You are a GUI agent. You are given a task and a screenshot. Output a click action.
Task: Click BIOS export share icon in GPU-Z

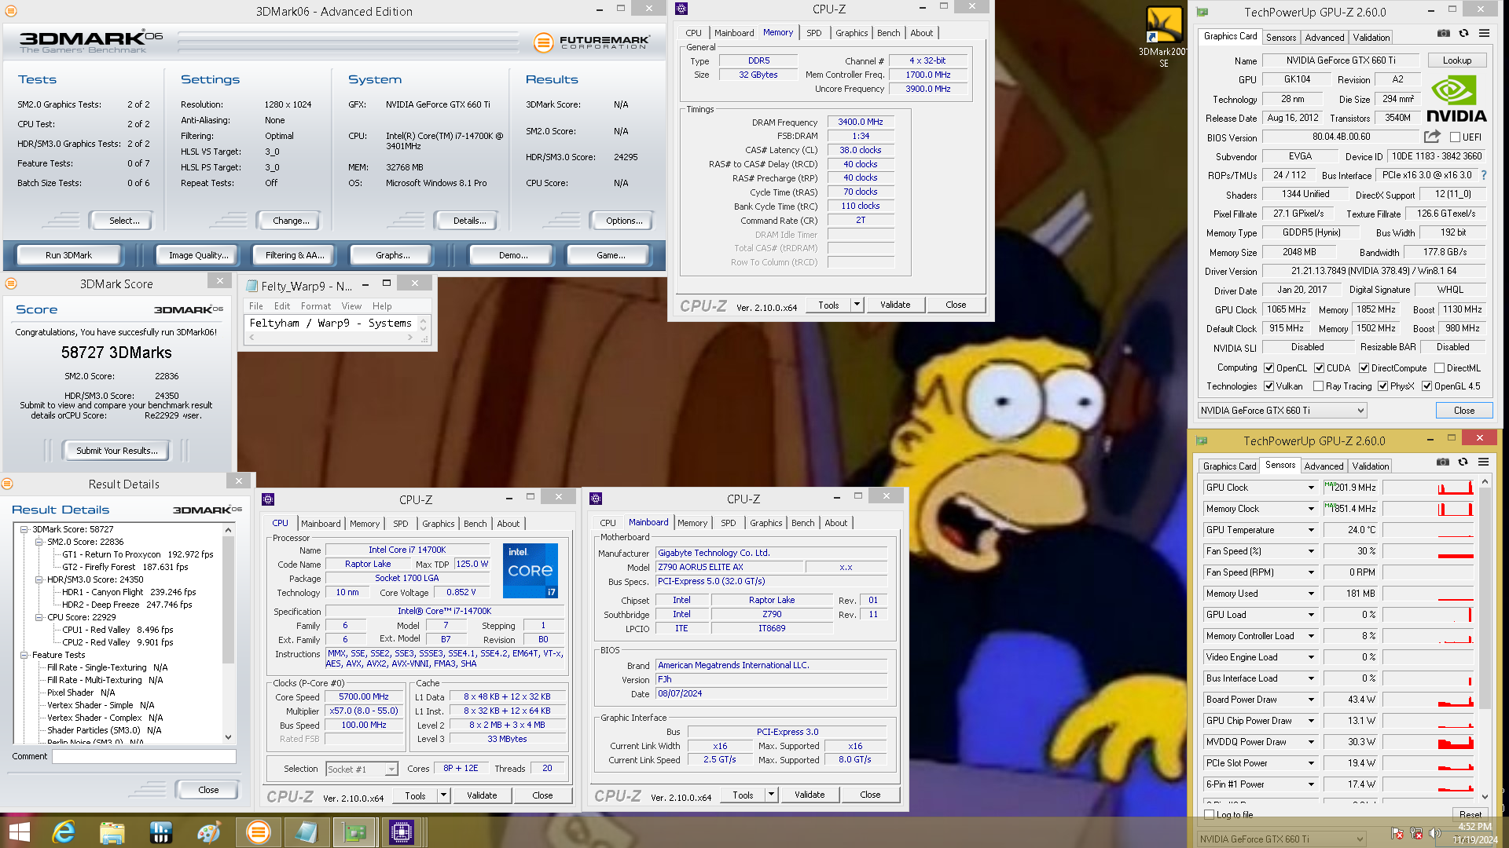click(1432, 137)
